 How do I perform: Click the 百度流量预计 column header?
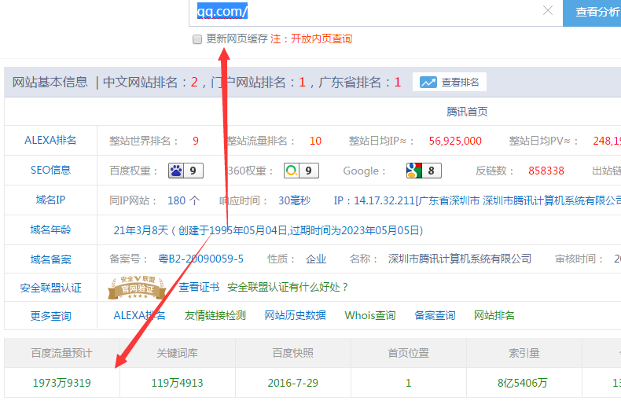point(62,353)
